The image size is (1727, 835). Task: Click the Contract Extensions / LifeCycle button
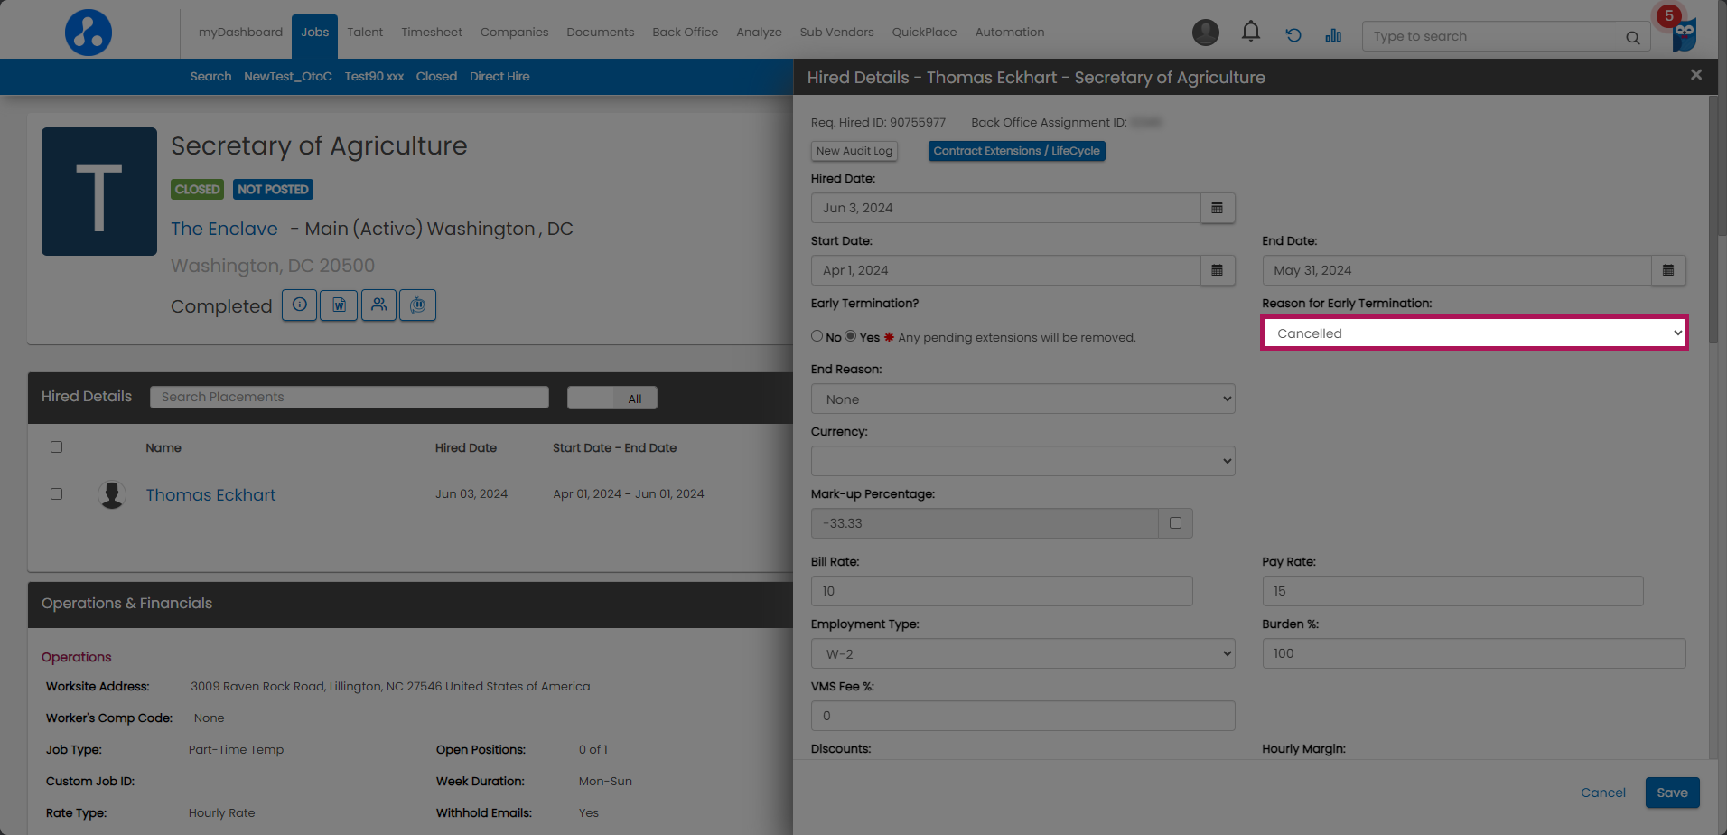point(1016,151)
